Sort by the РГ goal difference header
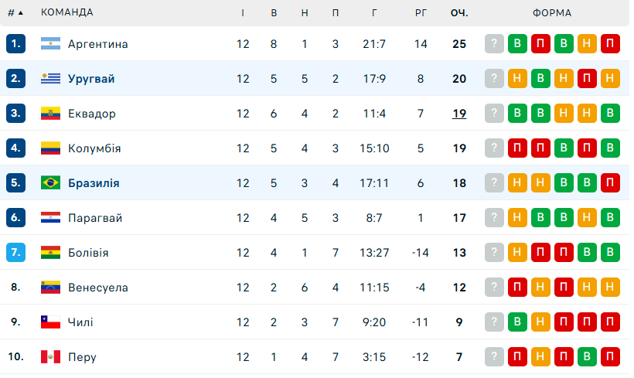Viewport: 634px width, 378px height. [421, 12]
